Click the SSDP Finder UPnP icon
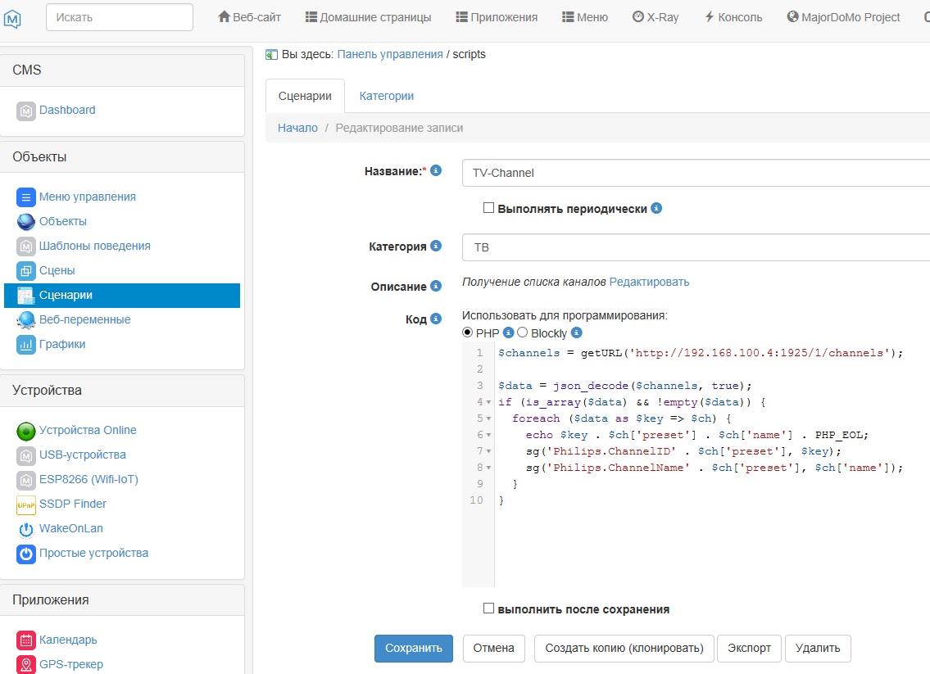 coord(26,504)
